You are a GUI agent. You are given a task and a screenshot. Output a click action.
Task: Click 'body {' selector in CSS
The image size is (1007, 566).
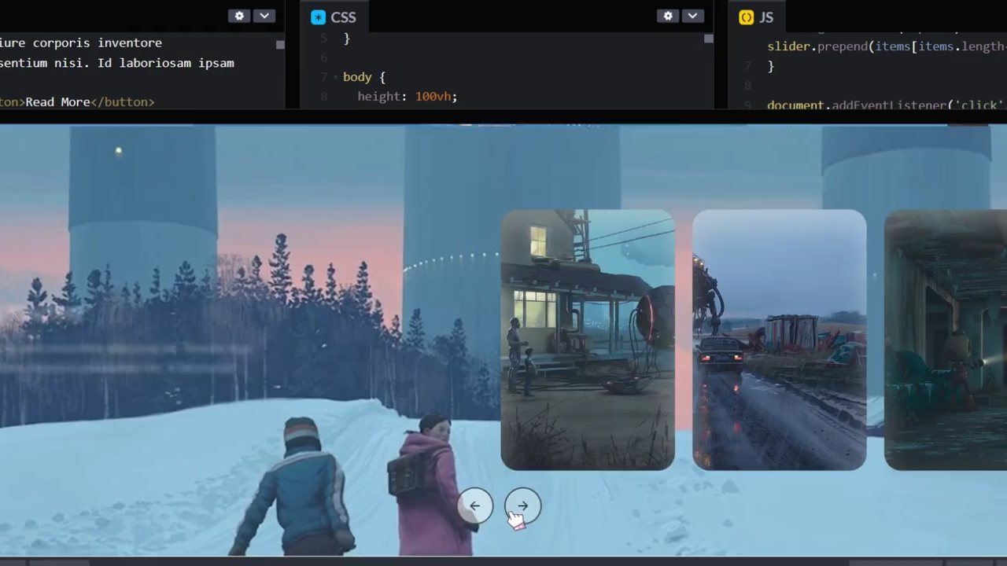click(x=364, y=77)
